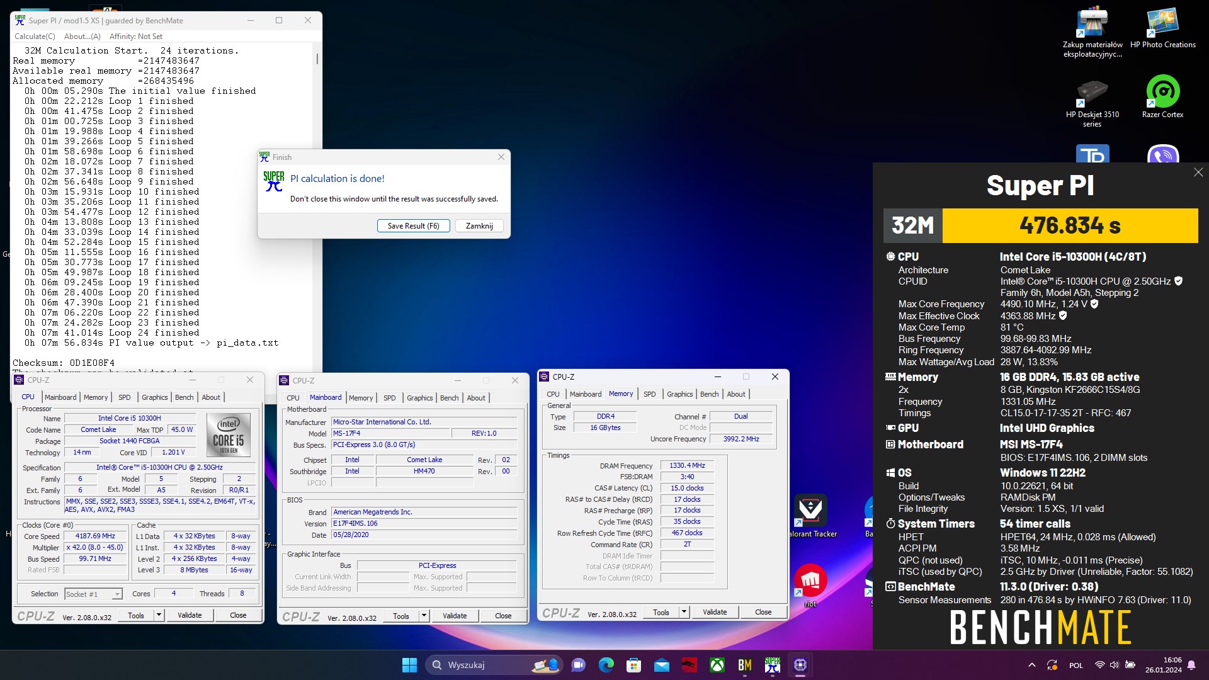1209x680 pixels.
Task: Open Valorant Tracker desktop shortcut
Action: [x=810, y=516]
